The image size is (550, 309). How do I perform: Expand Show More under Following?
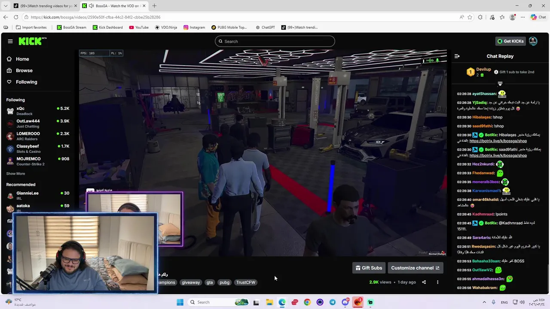[15, 174]
